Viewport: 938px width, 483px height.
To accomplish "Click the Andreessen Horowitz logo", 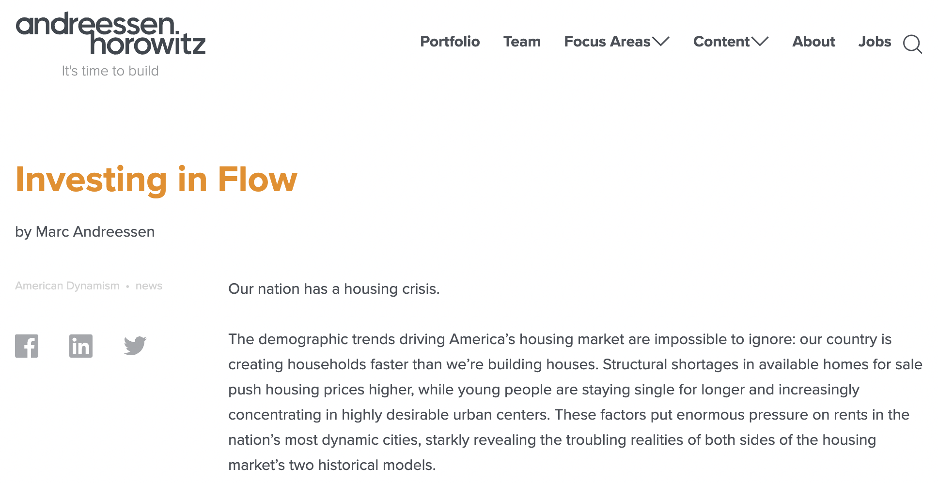I will click(111, 33).
